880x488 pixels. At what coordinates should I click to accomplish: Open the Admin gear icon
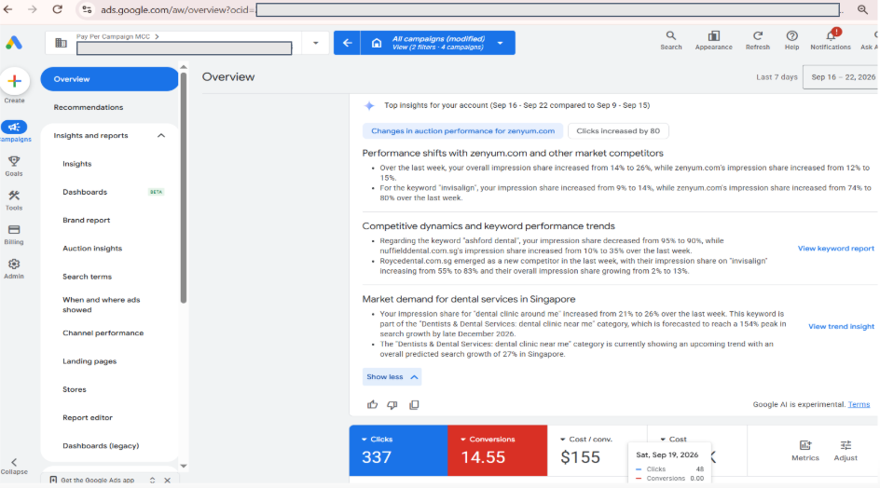[x=14, y=264]
